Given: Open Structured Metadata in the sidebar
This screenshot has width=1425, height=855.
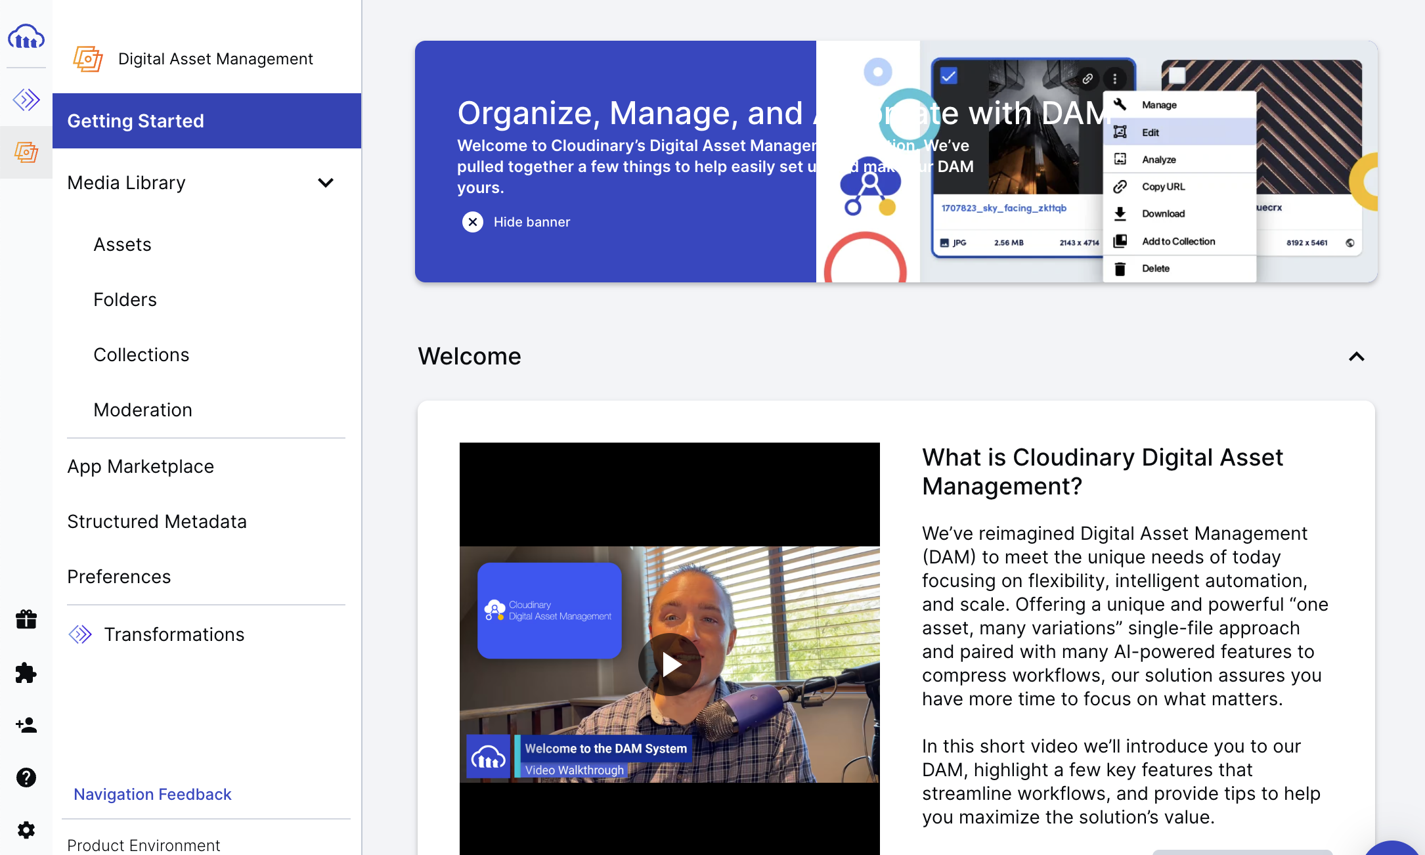Looking at the screenshot, I should pos(157,521).
